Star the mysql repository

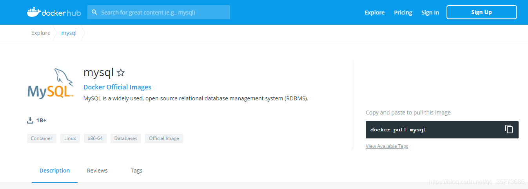tap(121, 73)
